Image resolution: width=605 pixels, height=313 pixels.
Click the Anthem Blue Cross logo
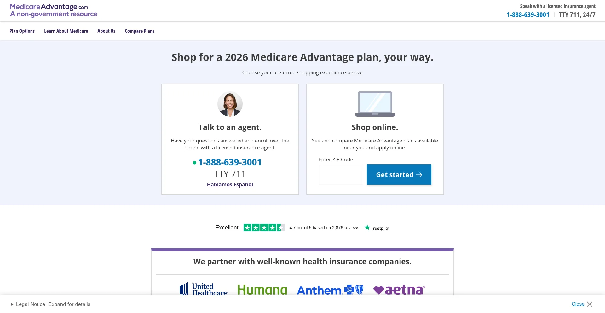pyautogui.click(x=330, y=290)
